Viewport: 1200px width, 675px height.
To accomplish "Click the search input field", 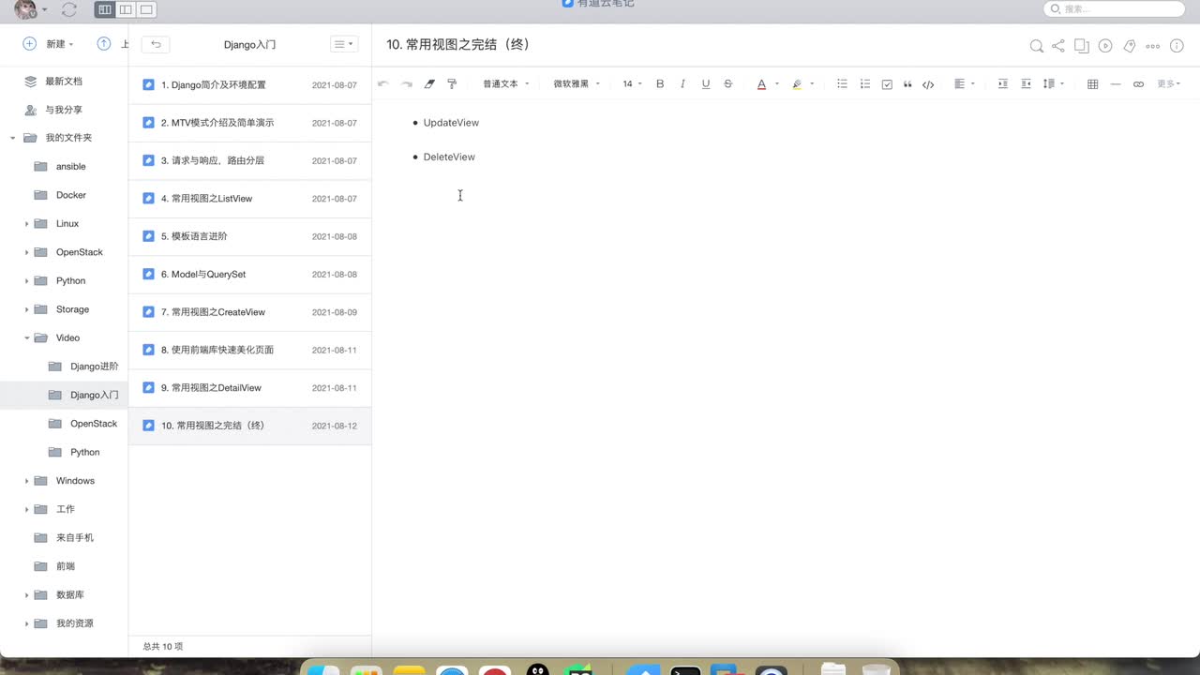I will pos(1115,8).
